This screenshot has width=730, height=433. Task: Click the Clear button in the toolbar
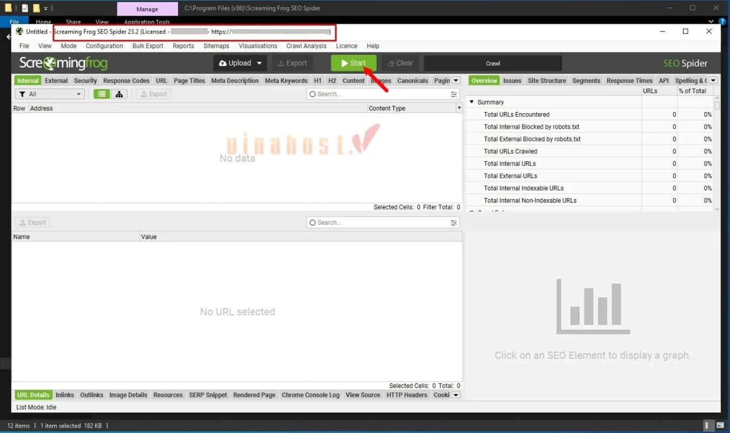coord(400,63)
